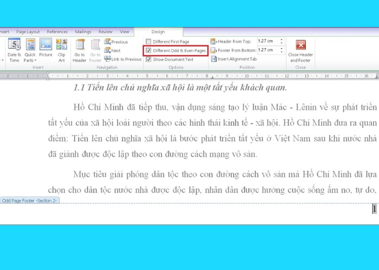Click paragraph starting "Hồ Chí Minh đã tiếp thu"
The height and width of the screenshot is (270, 379).
(x=213, y=131)
